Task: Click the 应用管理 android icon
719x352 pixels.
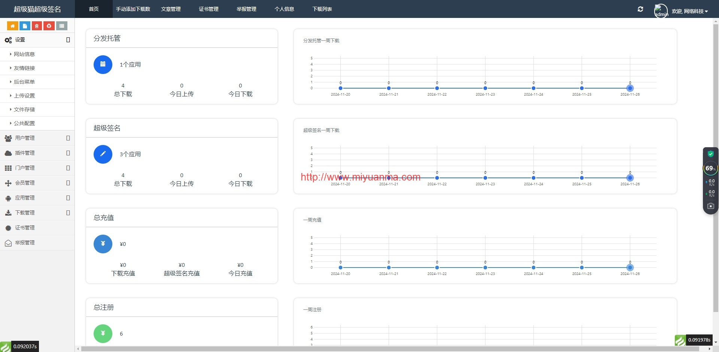Action: (8, 198)
